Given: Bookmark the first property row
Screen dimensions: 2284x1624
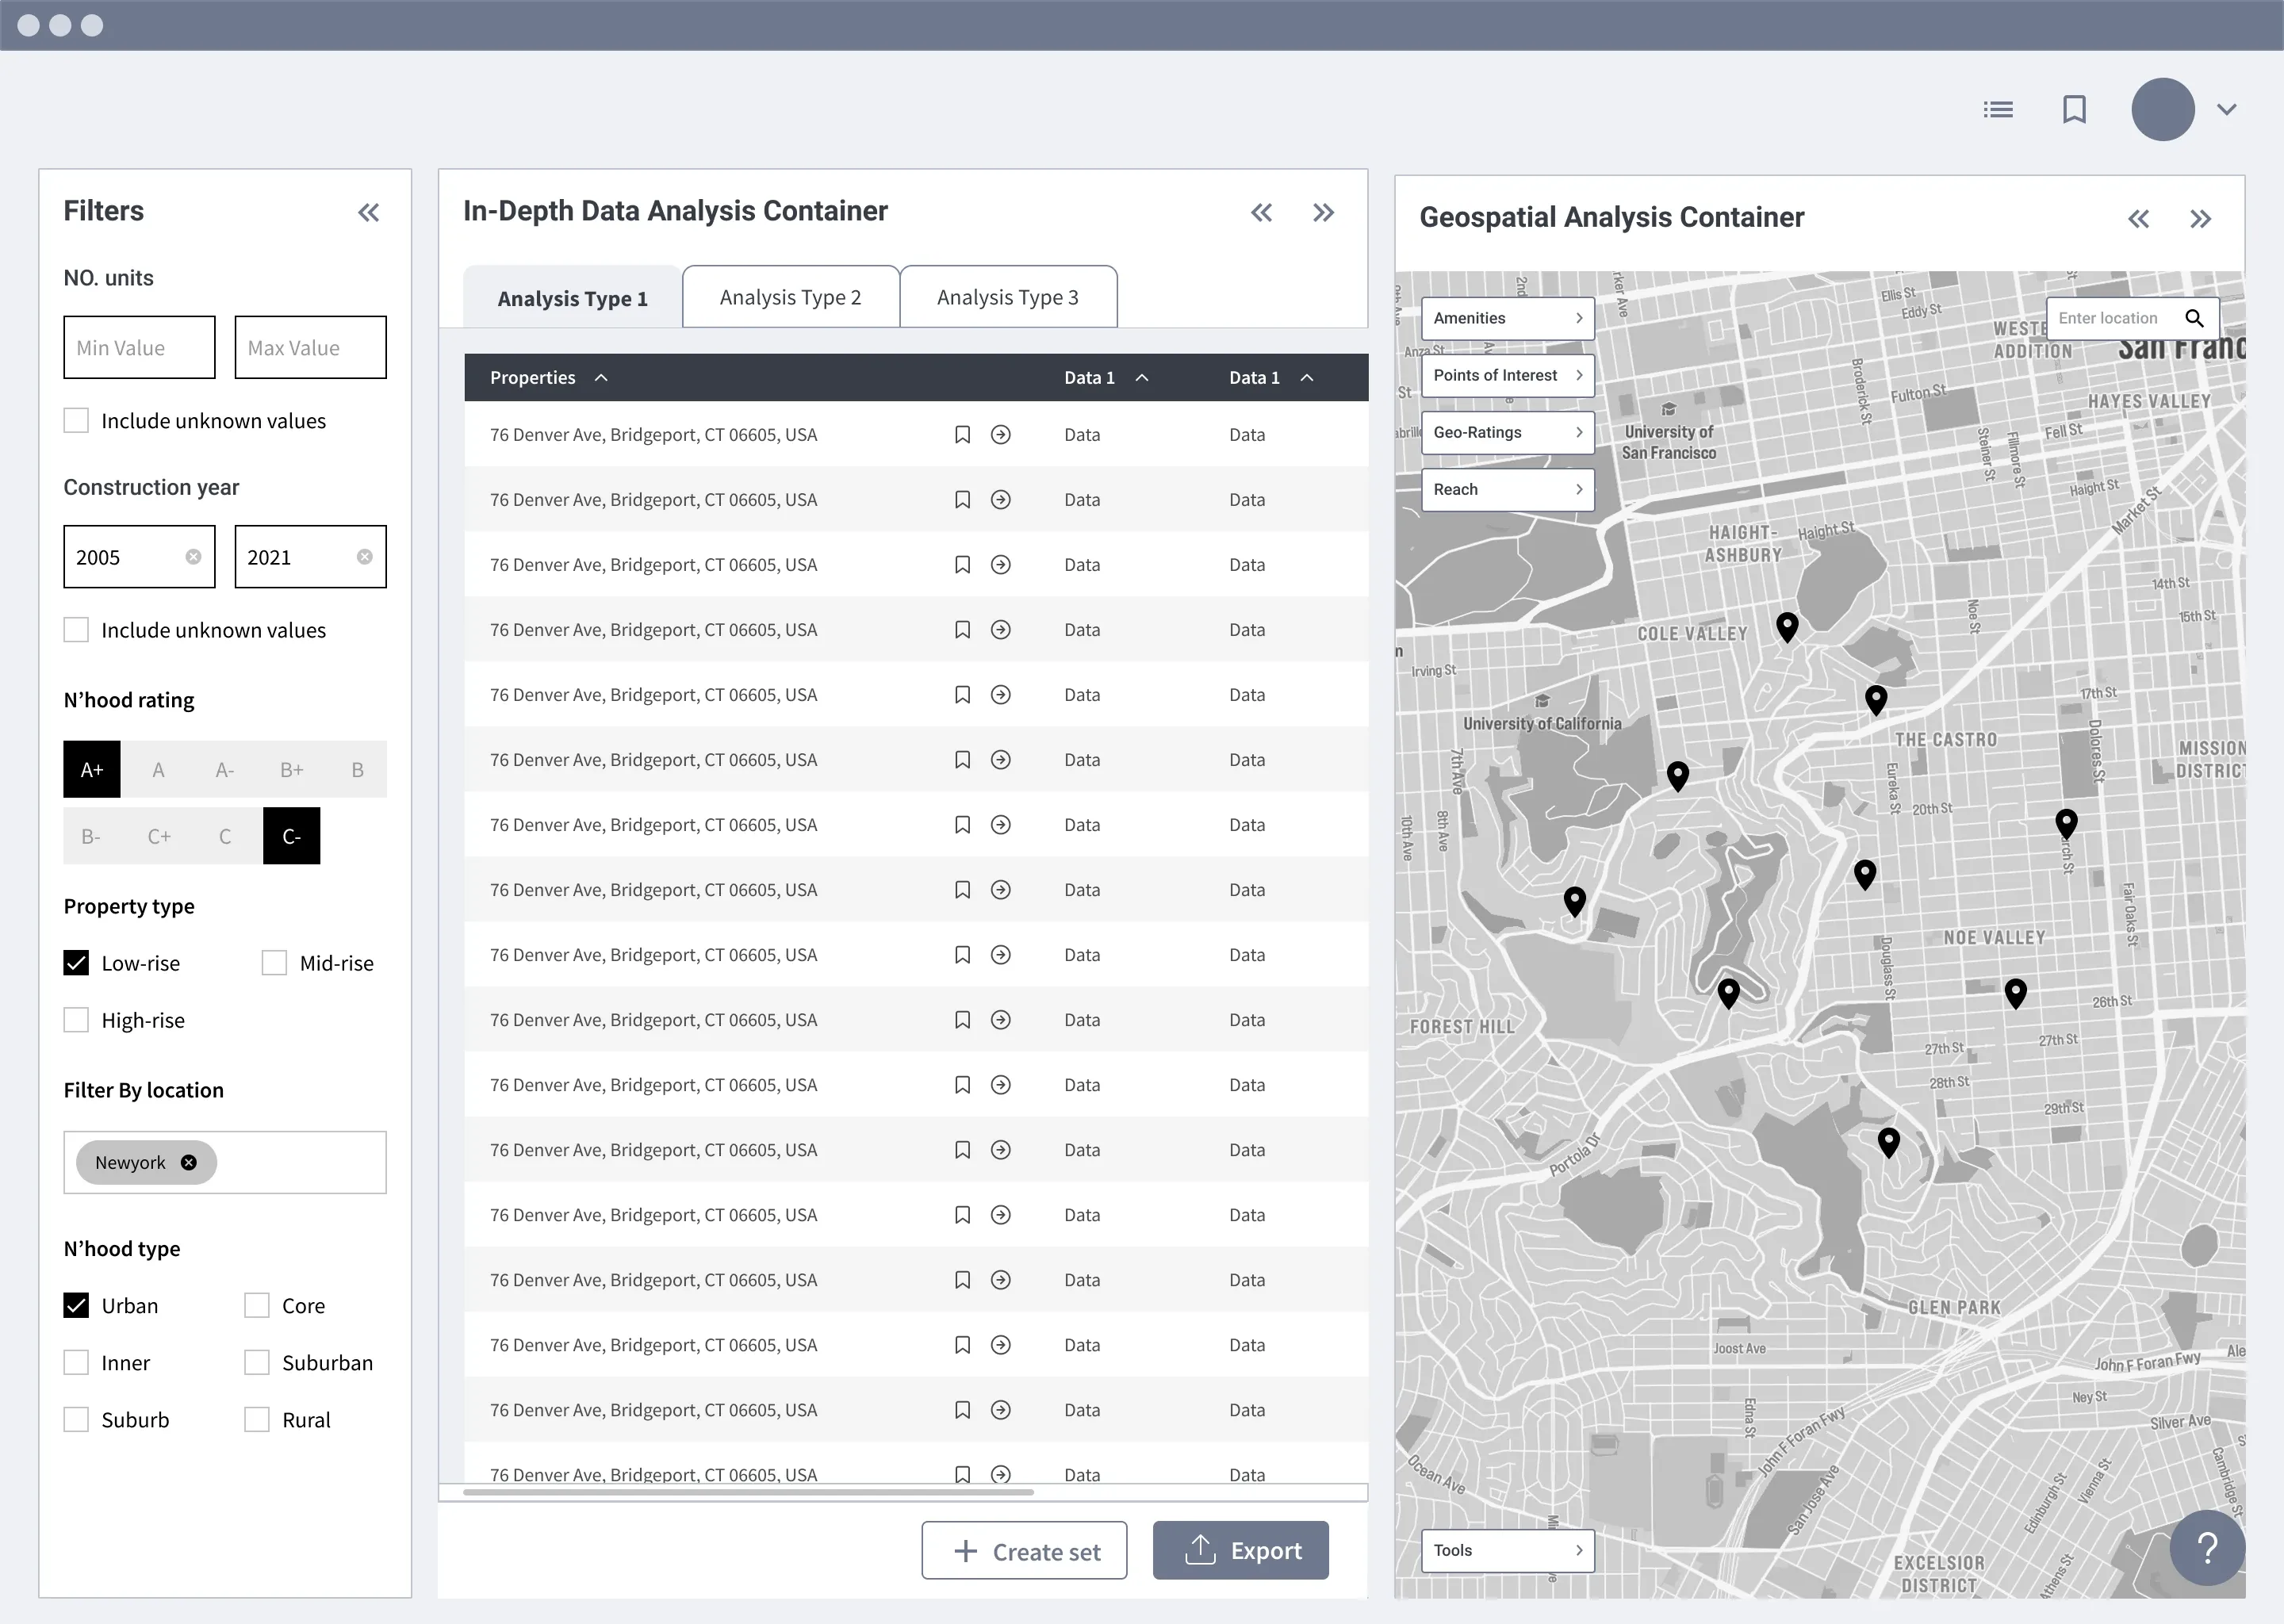Looking at the screenshot, I should 962,434.
